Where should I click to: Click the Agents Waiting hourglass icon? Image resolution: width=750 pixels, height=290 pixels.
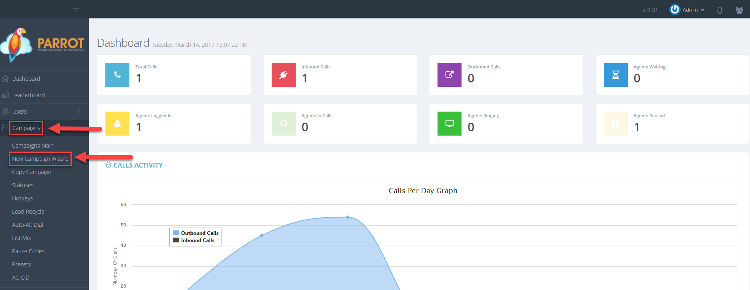[616, 75]
